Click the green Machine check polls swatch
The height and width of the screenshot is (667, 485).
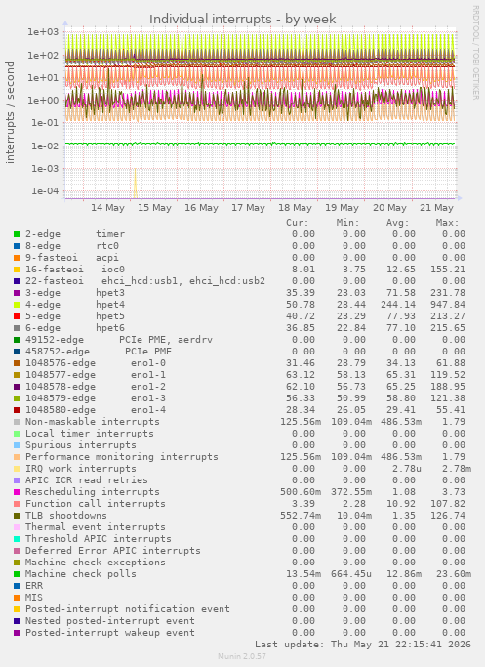[x=17, y=574]
